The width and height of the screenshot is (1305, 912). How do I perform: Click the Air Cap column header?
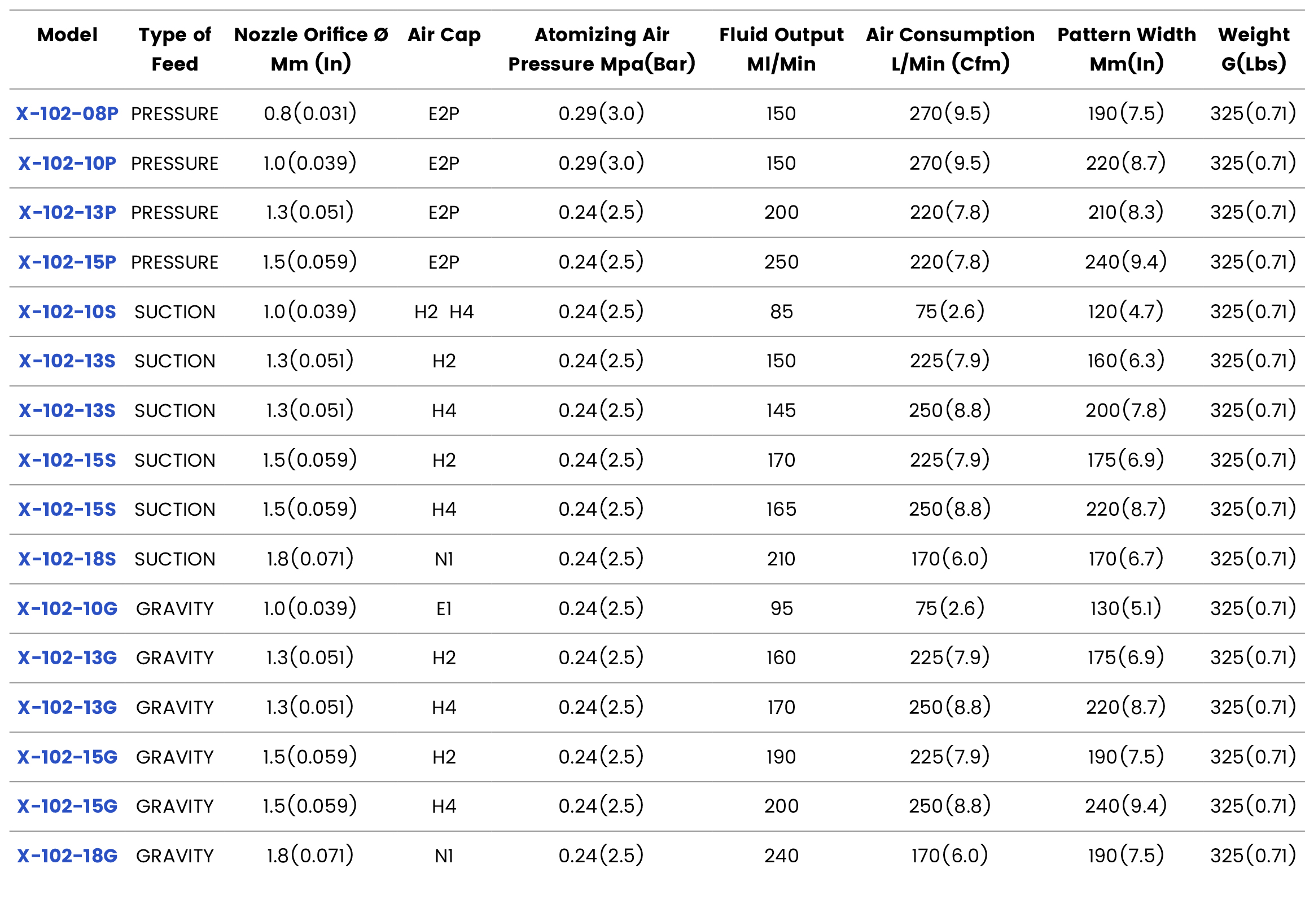(444, 34)
